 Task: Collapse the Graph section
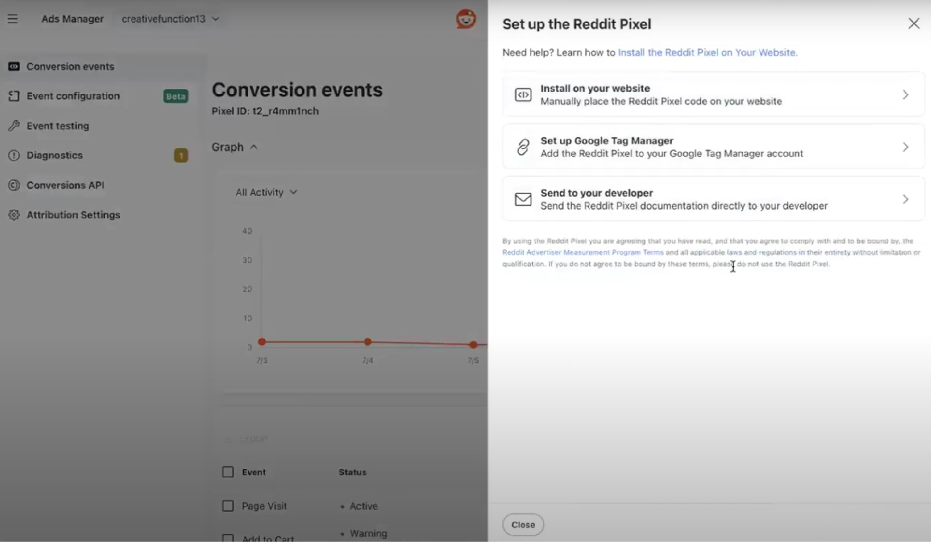pyautogui.click(x=254, y=146)
